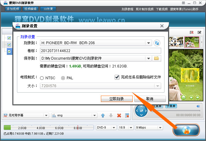This screenshot has width=206, height=141.
Task: Toggle the second checkbox in file list
Action: 9,45
